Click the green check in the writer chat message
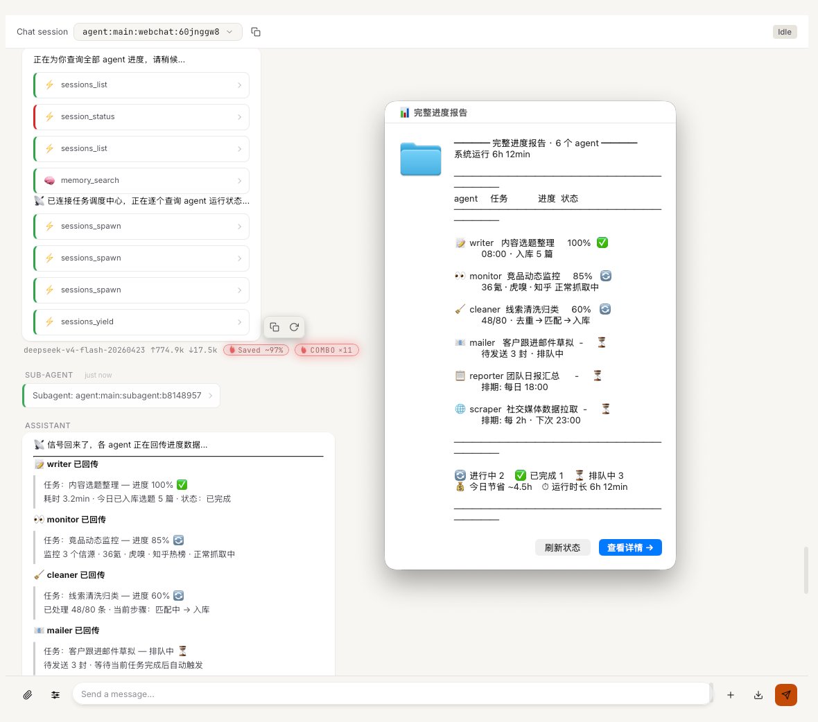 coord(182,485)
